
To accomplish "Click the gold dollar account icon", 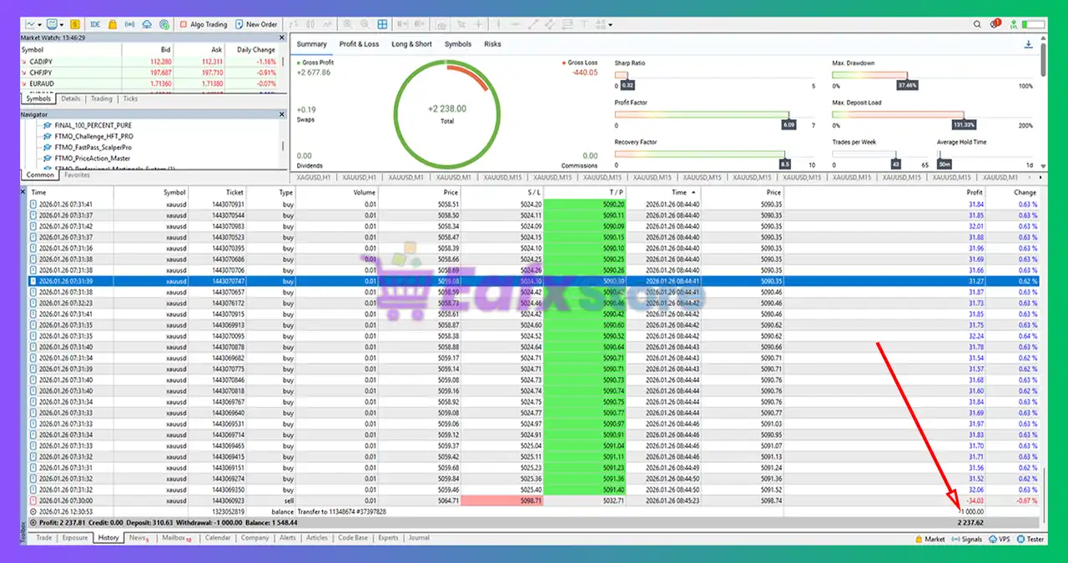I will [75, 24].
